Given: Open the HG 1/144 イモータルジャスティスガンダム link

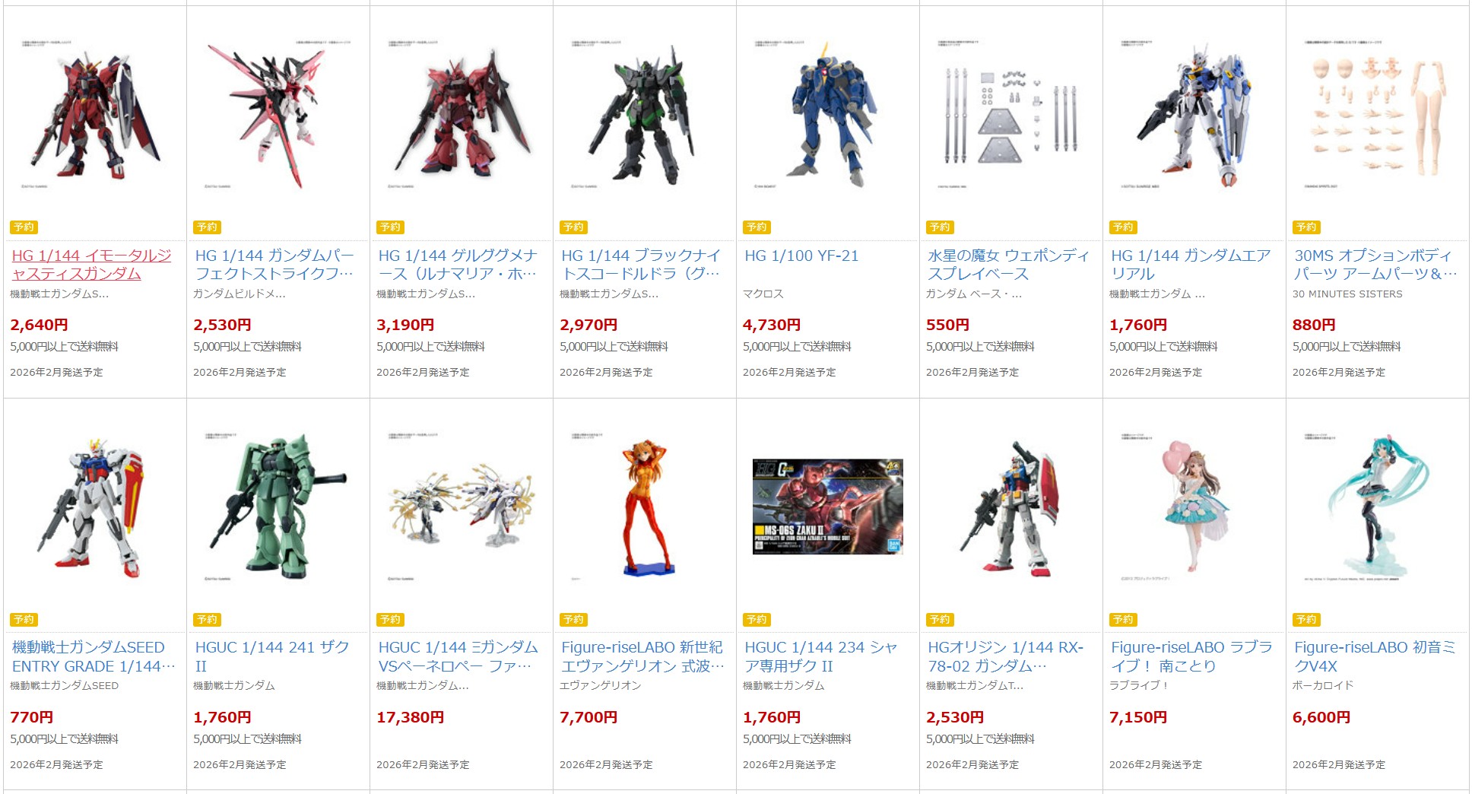Looking at the screenshot, I should 91,265.
